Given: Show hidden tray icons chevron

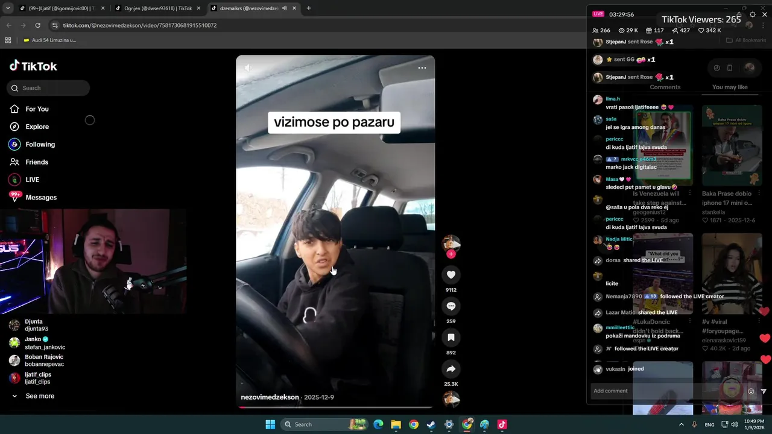Looking at the screenshot, I should coord(682,424).
